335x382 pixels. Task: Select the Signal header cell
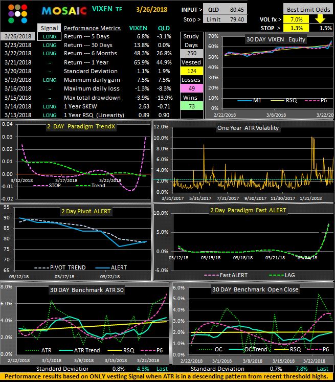tap(49, 28)
